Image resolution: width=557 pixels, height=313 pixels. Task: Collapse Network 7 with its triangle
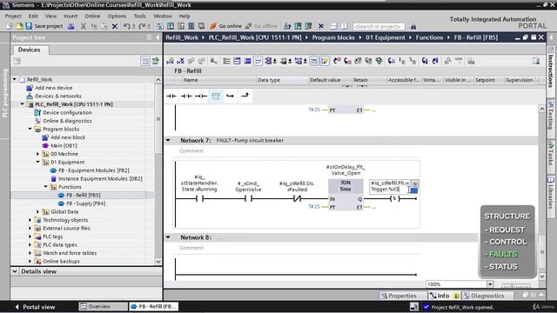tap(168, 141)
